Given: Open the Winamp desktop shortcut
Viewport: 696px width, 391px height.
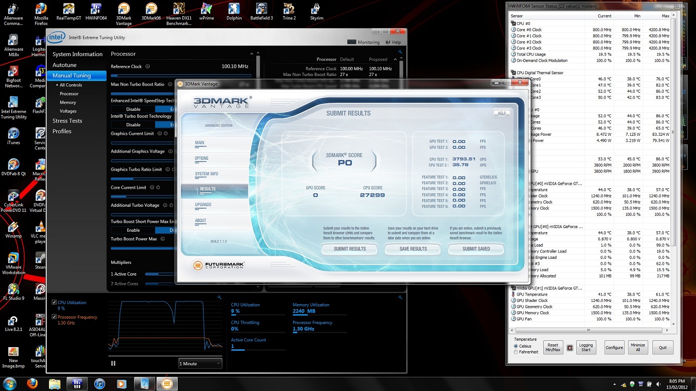Looking at the screenshot, I should [x=14, y=229].
